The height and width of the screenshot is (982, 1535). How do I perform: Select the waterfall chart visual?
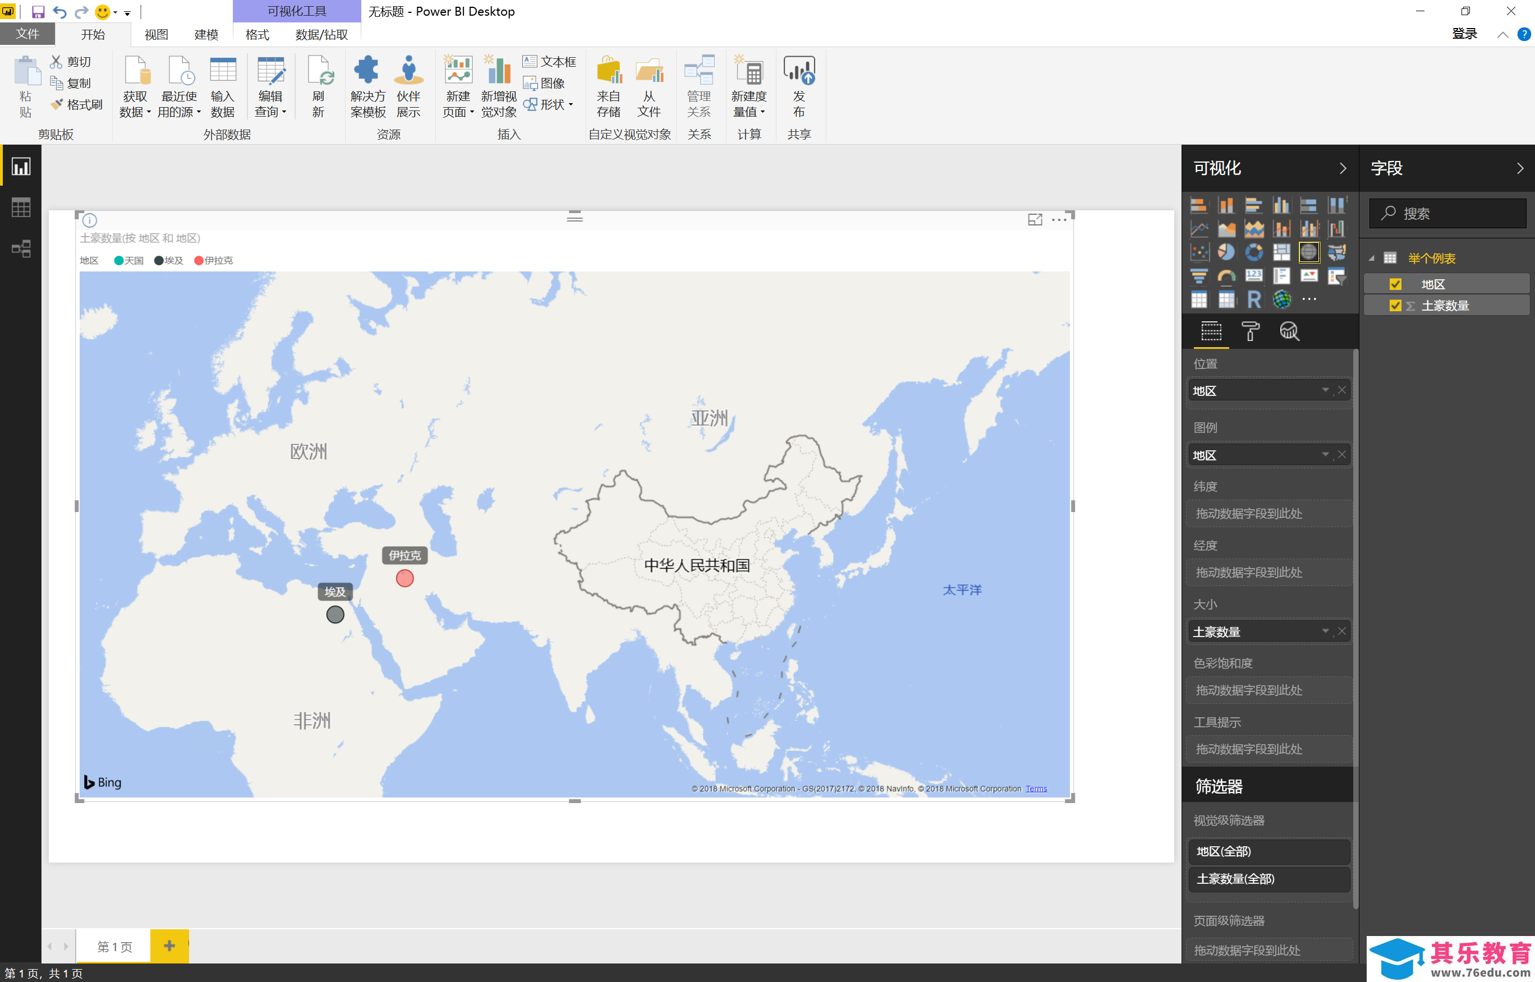pos(1336,229)
